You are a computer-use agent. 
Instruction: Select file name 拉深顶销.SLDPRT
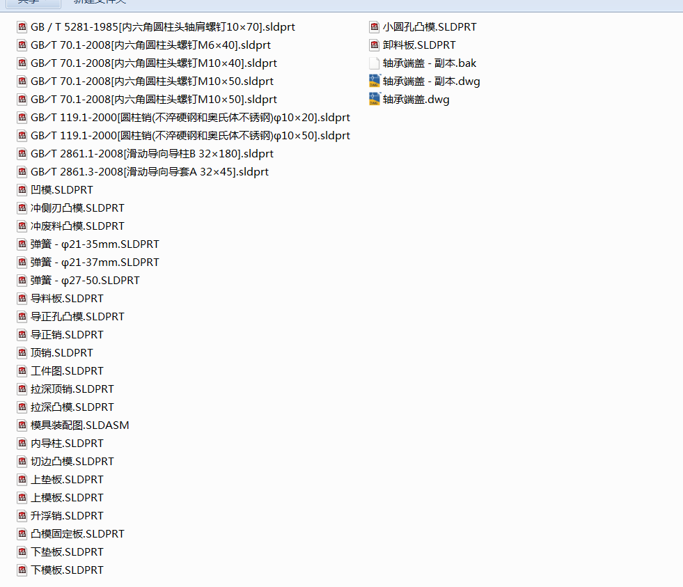coord(72,389)
